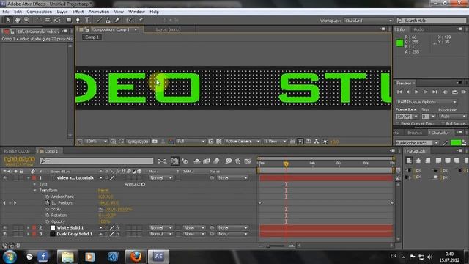The image size is (469, 264).
Task: Click the timeline layer search field
Action: point(96,161)
